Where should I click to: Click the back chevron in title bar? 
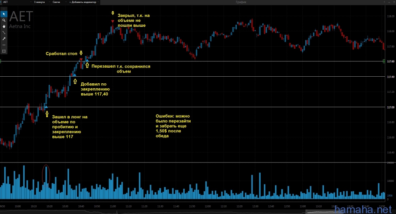pos(384,2)
